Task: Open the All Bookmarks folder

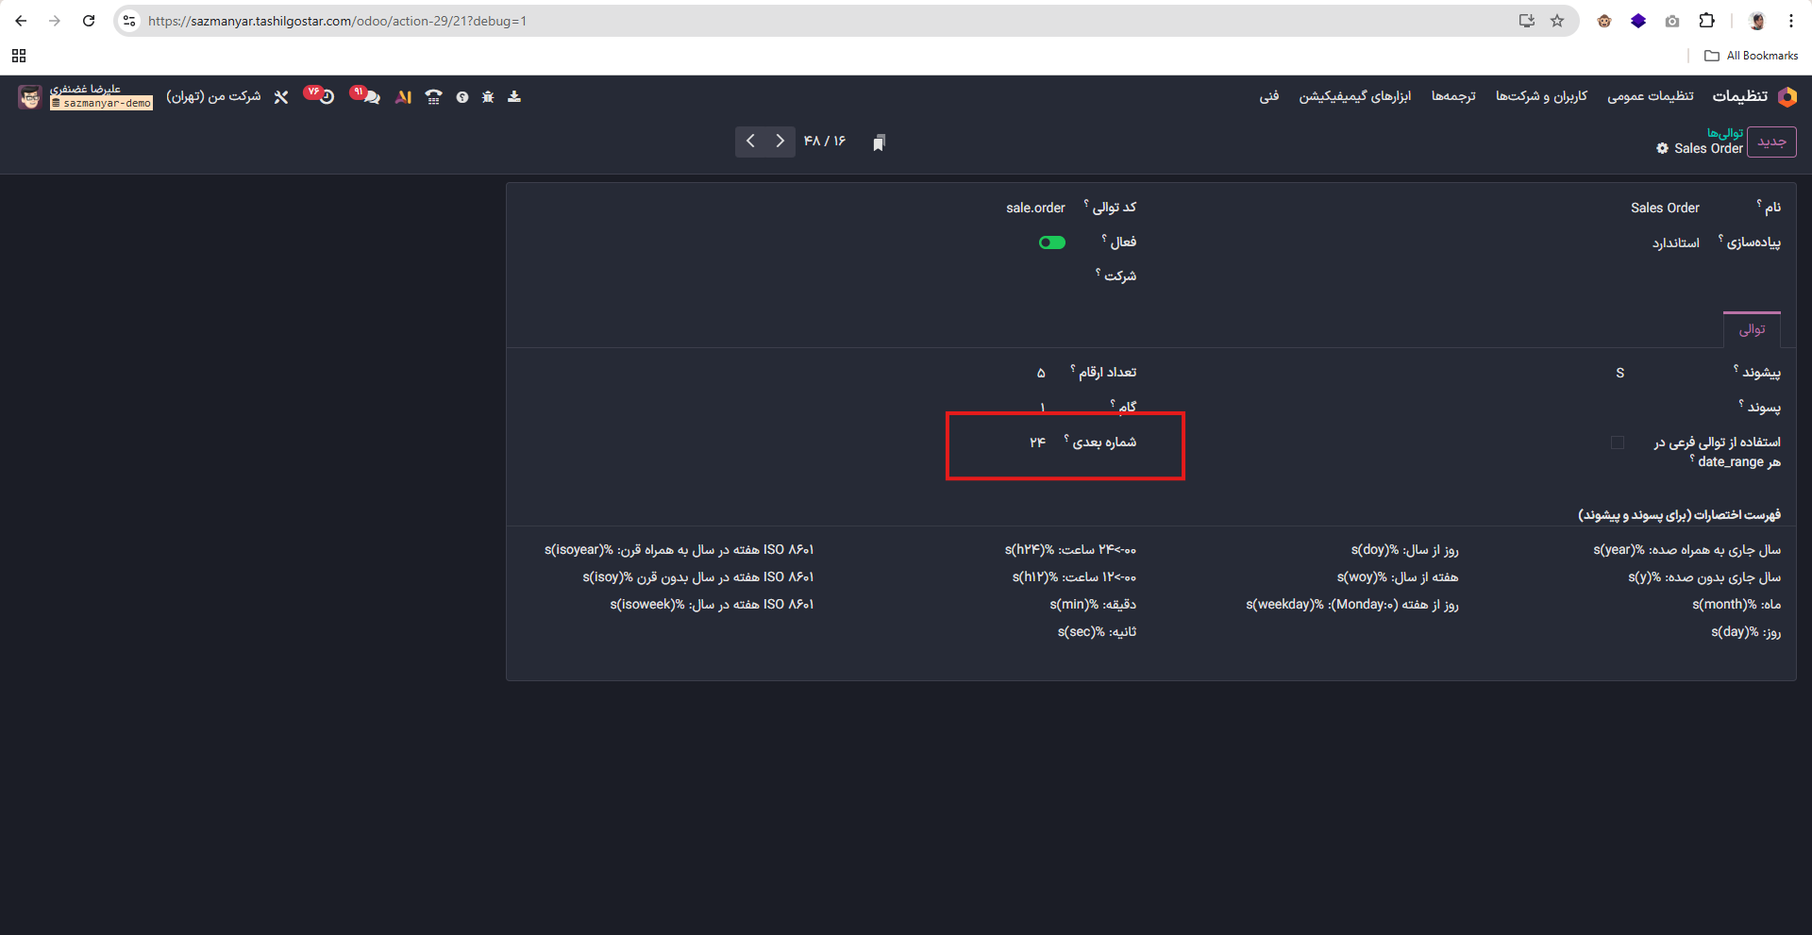Action: (x=1752, y=56)
